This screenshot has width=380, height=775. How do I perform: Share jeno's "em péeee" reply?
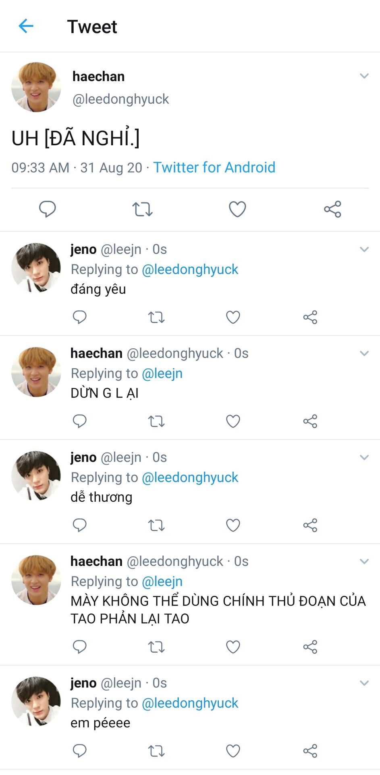pos(310,751)
